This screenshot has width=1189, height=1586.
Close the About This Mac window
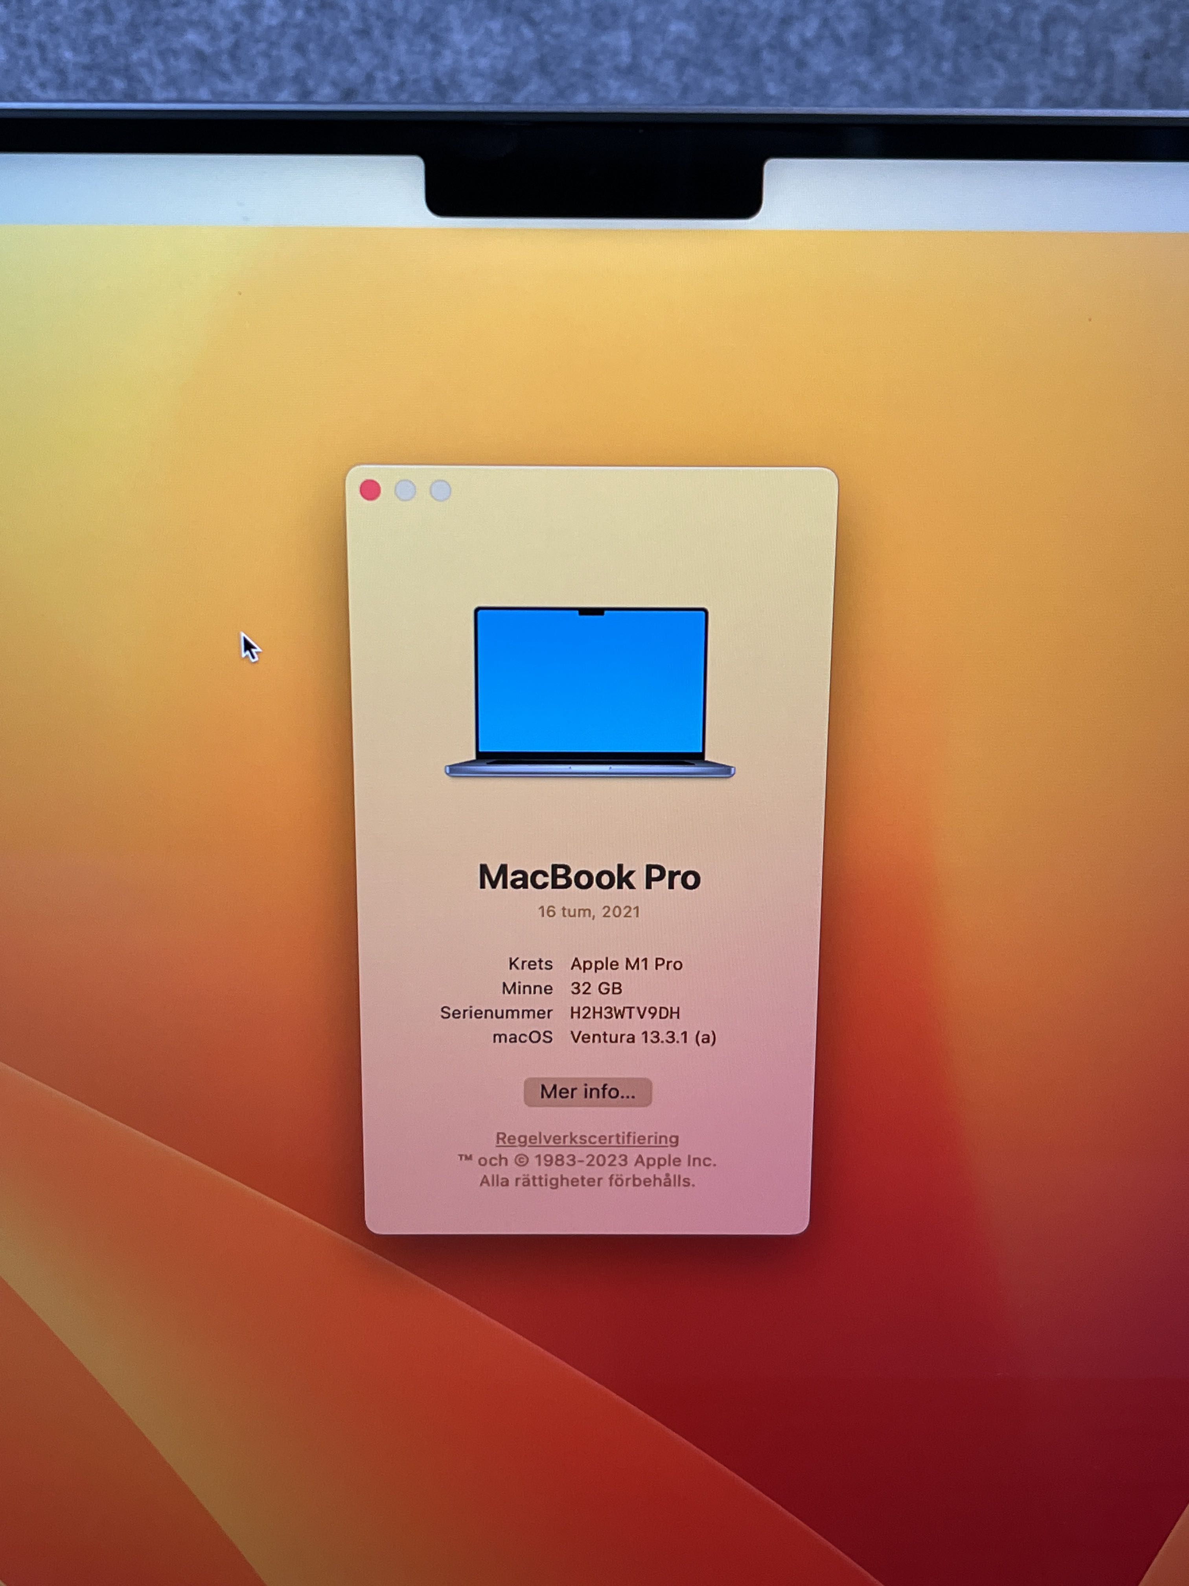[370, 491]
